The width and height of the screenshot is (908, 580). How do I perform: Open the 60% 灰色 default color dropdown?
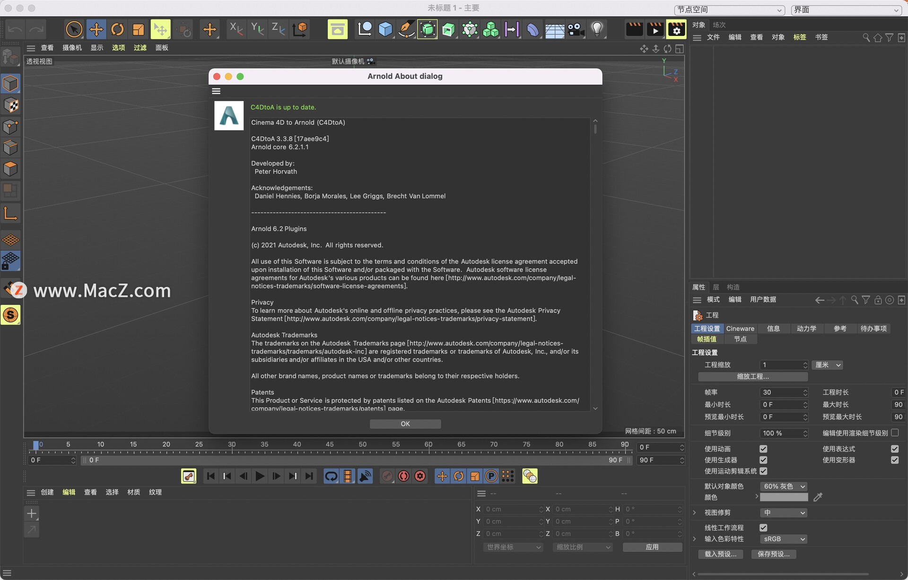pyautogui.click(x=784, y=486)
